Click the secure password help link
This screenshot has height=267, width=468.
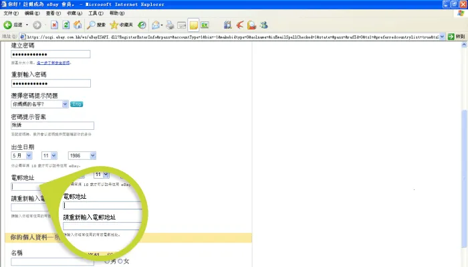(x=53, y=63)
